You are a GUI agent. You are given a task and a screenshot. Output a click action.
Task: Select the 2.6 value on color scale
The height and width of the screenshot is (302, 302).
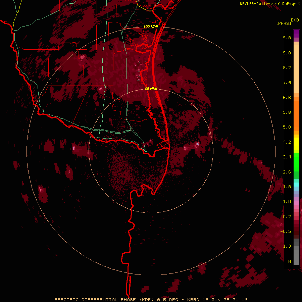point(287,172)
